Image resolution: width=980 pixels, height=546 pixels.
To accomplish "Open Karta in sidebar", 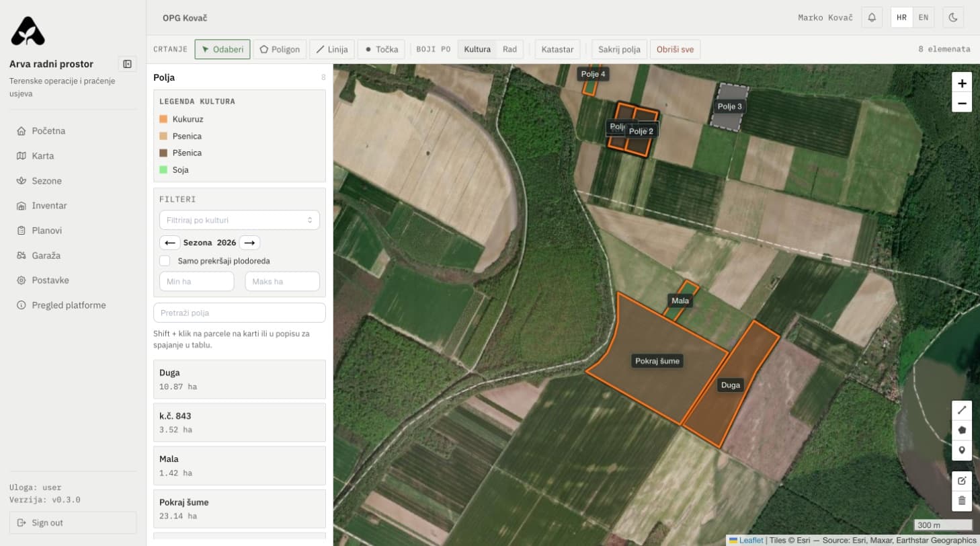I will (73, 156).
